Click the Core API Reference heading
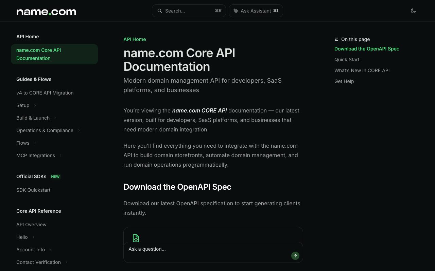This screenshot has height=271, width=435. pyautogui.click(x=39, y=211)
